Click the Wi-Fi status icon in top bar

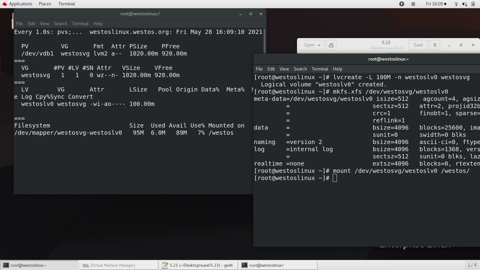(456, 4)
